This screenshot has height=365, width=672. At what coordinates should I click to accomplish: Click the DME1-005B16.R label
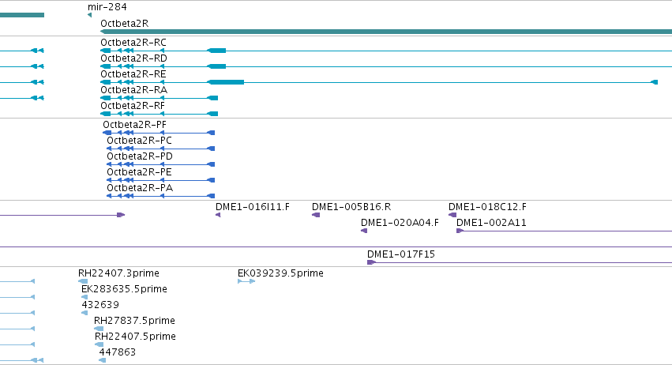pyautogui.click(x=351, y=207)
